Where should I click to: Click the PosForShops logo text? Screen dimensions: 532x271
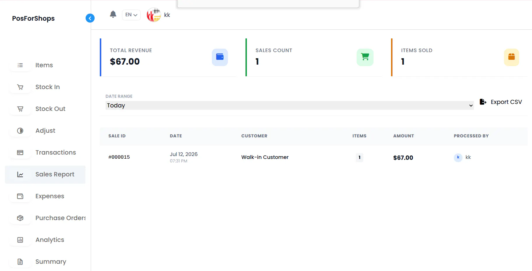(33, 18)
